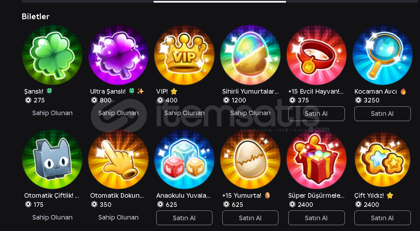Open the magnifying glass Kocaman Avcı icon
Image resolution: width=420 pixels, height=231 pixels.
click(x=382, y=55)
